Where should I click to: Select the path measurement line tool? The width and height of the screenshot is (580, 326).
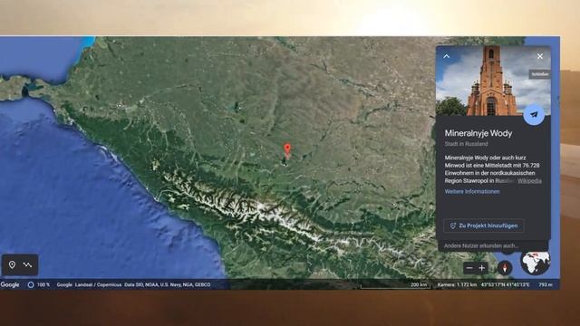point(28,264)
